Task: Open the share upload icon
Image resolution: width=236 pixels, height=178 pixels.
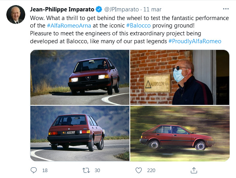Action: pos(194,171)
